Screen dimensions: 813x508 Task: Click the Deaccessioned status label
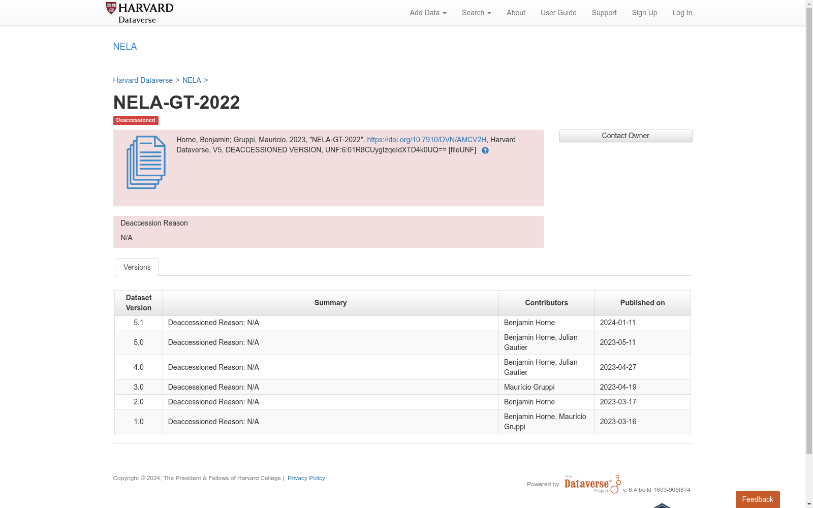[x=136, y=120]
